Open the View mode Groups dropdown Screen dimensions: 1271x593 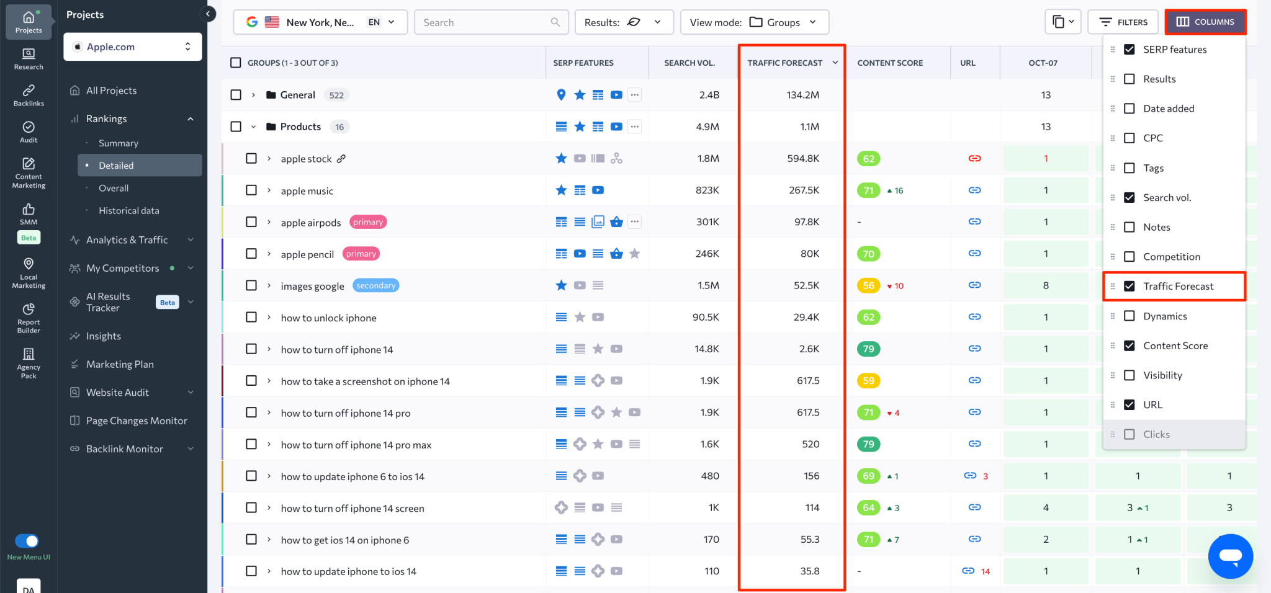click(754, 22)
